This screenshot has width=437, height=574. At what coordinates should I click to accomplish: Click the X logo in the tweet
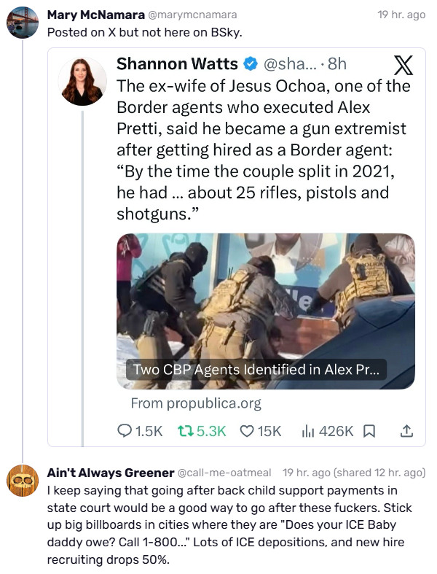coord(403,65)
